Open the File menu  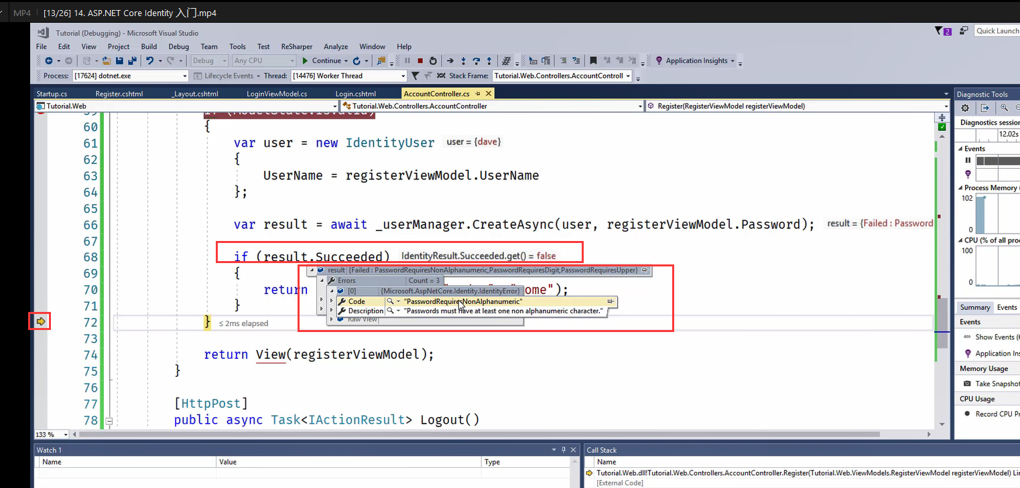pos(42,46)
